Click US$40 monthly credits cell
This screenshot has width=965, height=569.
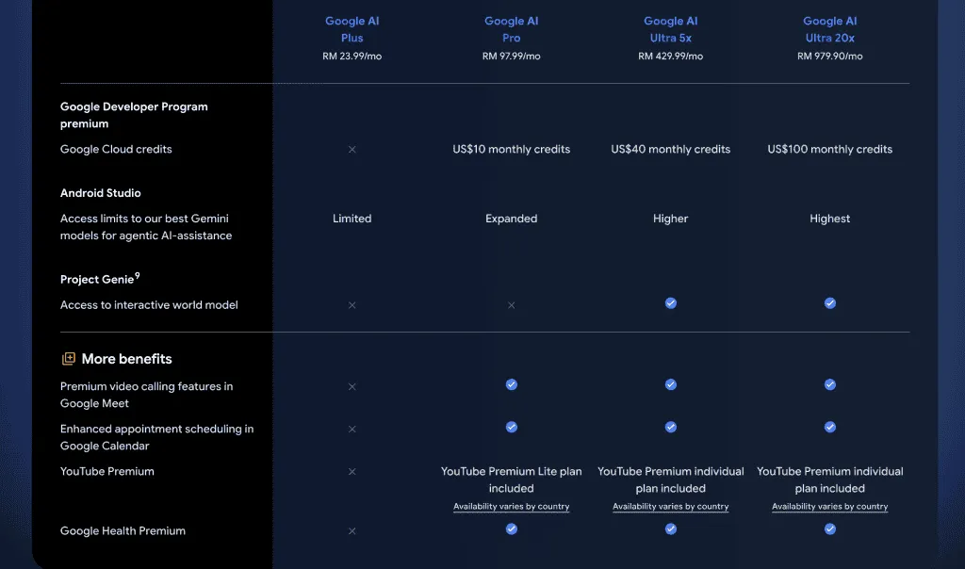[x=671, y=150]
